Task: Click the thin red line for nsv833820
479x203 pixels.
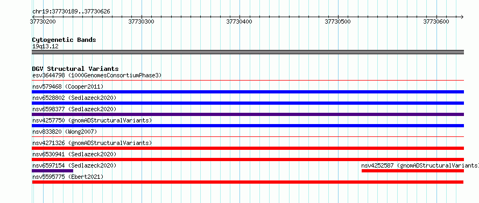Action: (x=248, y=137)
